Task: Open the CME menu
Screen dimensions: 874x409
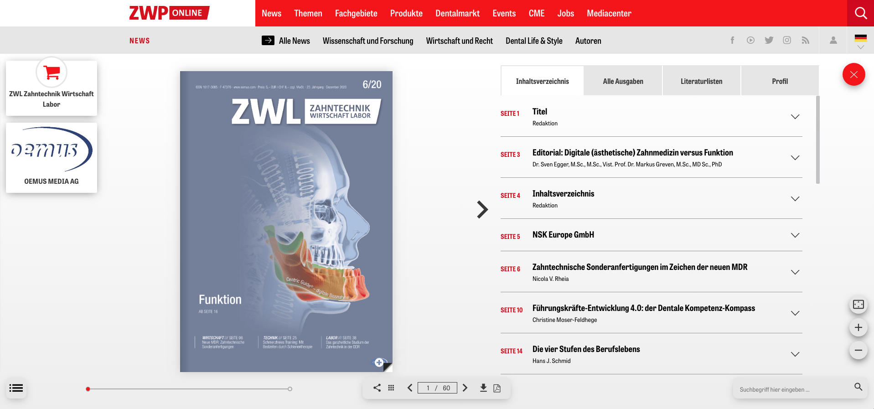Action: (537, 13)
